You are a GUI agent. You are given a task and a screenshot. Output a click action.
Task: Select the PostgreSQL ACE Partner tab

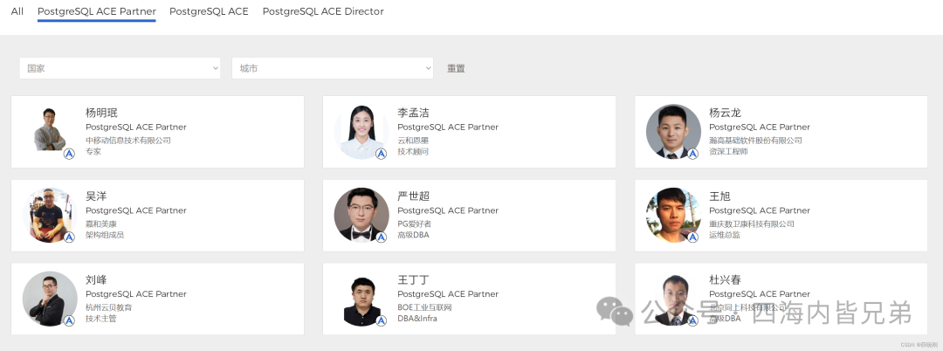pyautogui.click(x=97, y=11)
